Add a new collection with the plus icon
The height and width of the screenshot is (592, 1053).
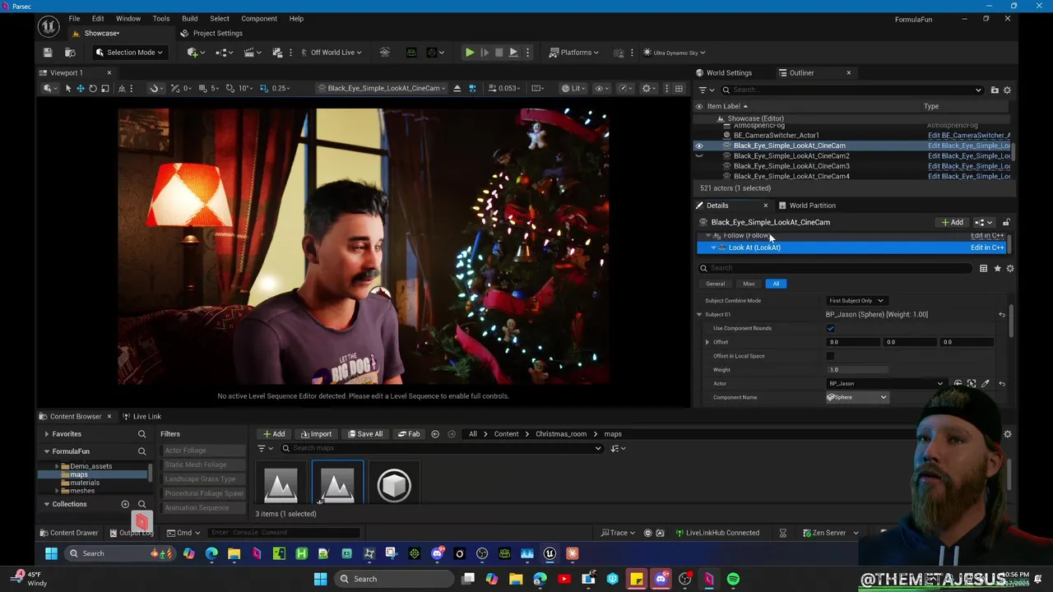(x=125, y=504)
